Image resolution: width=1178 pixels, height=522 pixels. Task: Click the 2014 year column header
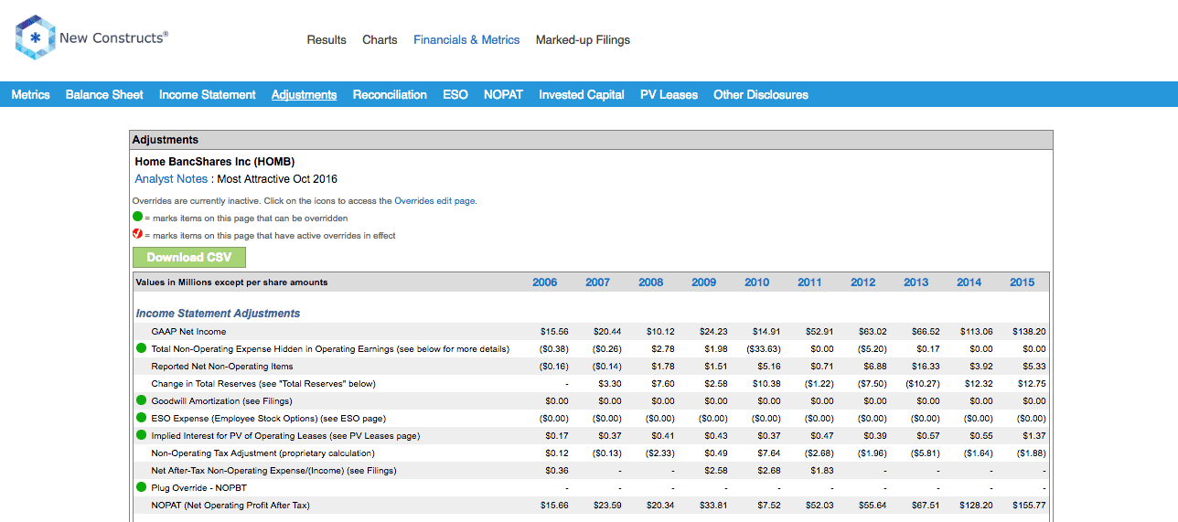pos(969,282)
